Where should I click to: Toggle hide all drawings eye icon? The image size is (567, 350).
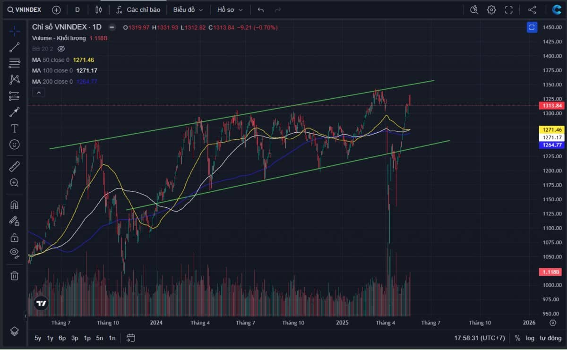[x=15, y=253]
